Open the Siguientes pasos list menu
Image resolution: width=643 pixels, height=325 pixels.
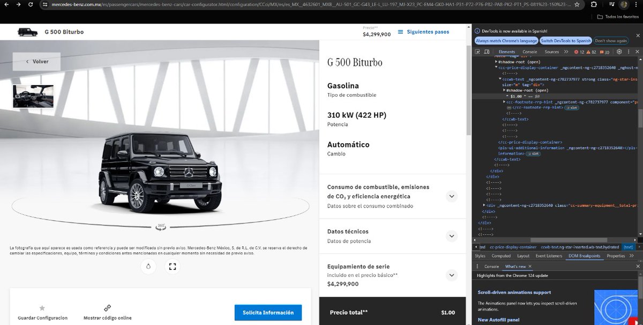(423, 32)
